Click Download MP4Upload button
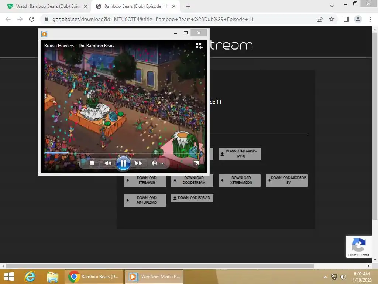The width and height of the screenshot is (378, 284). tap(145, 200)
